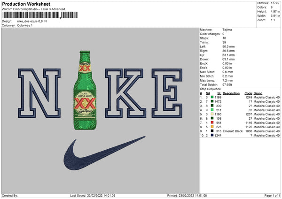Click the Stop Sequence heading

[x=211, y=89]
